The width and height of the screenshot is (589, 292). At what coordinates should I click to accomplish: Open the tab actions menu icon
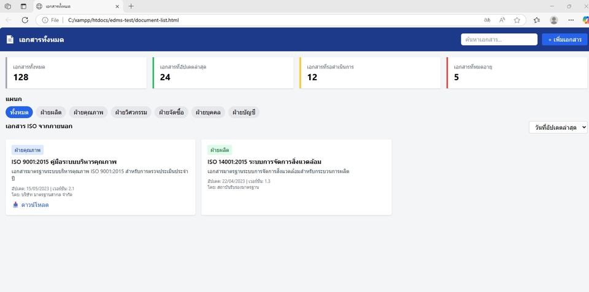(x=23, y=6)
